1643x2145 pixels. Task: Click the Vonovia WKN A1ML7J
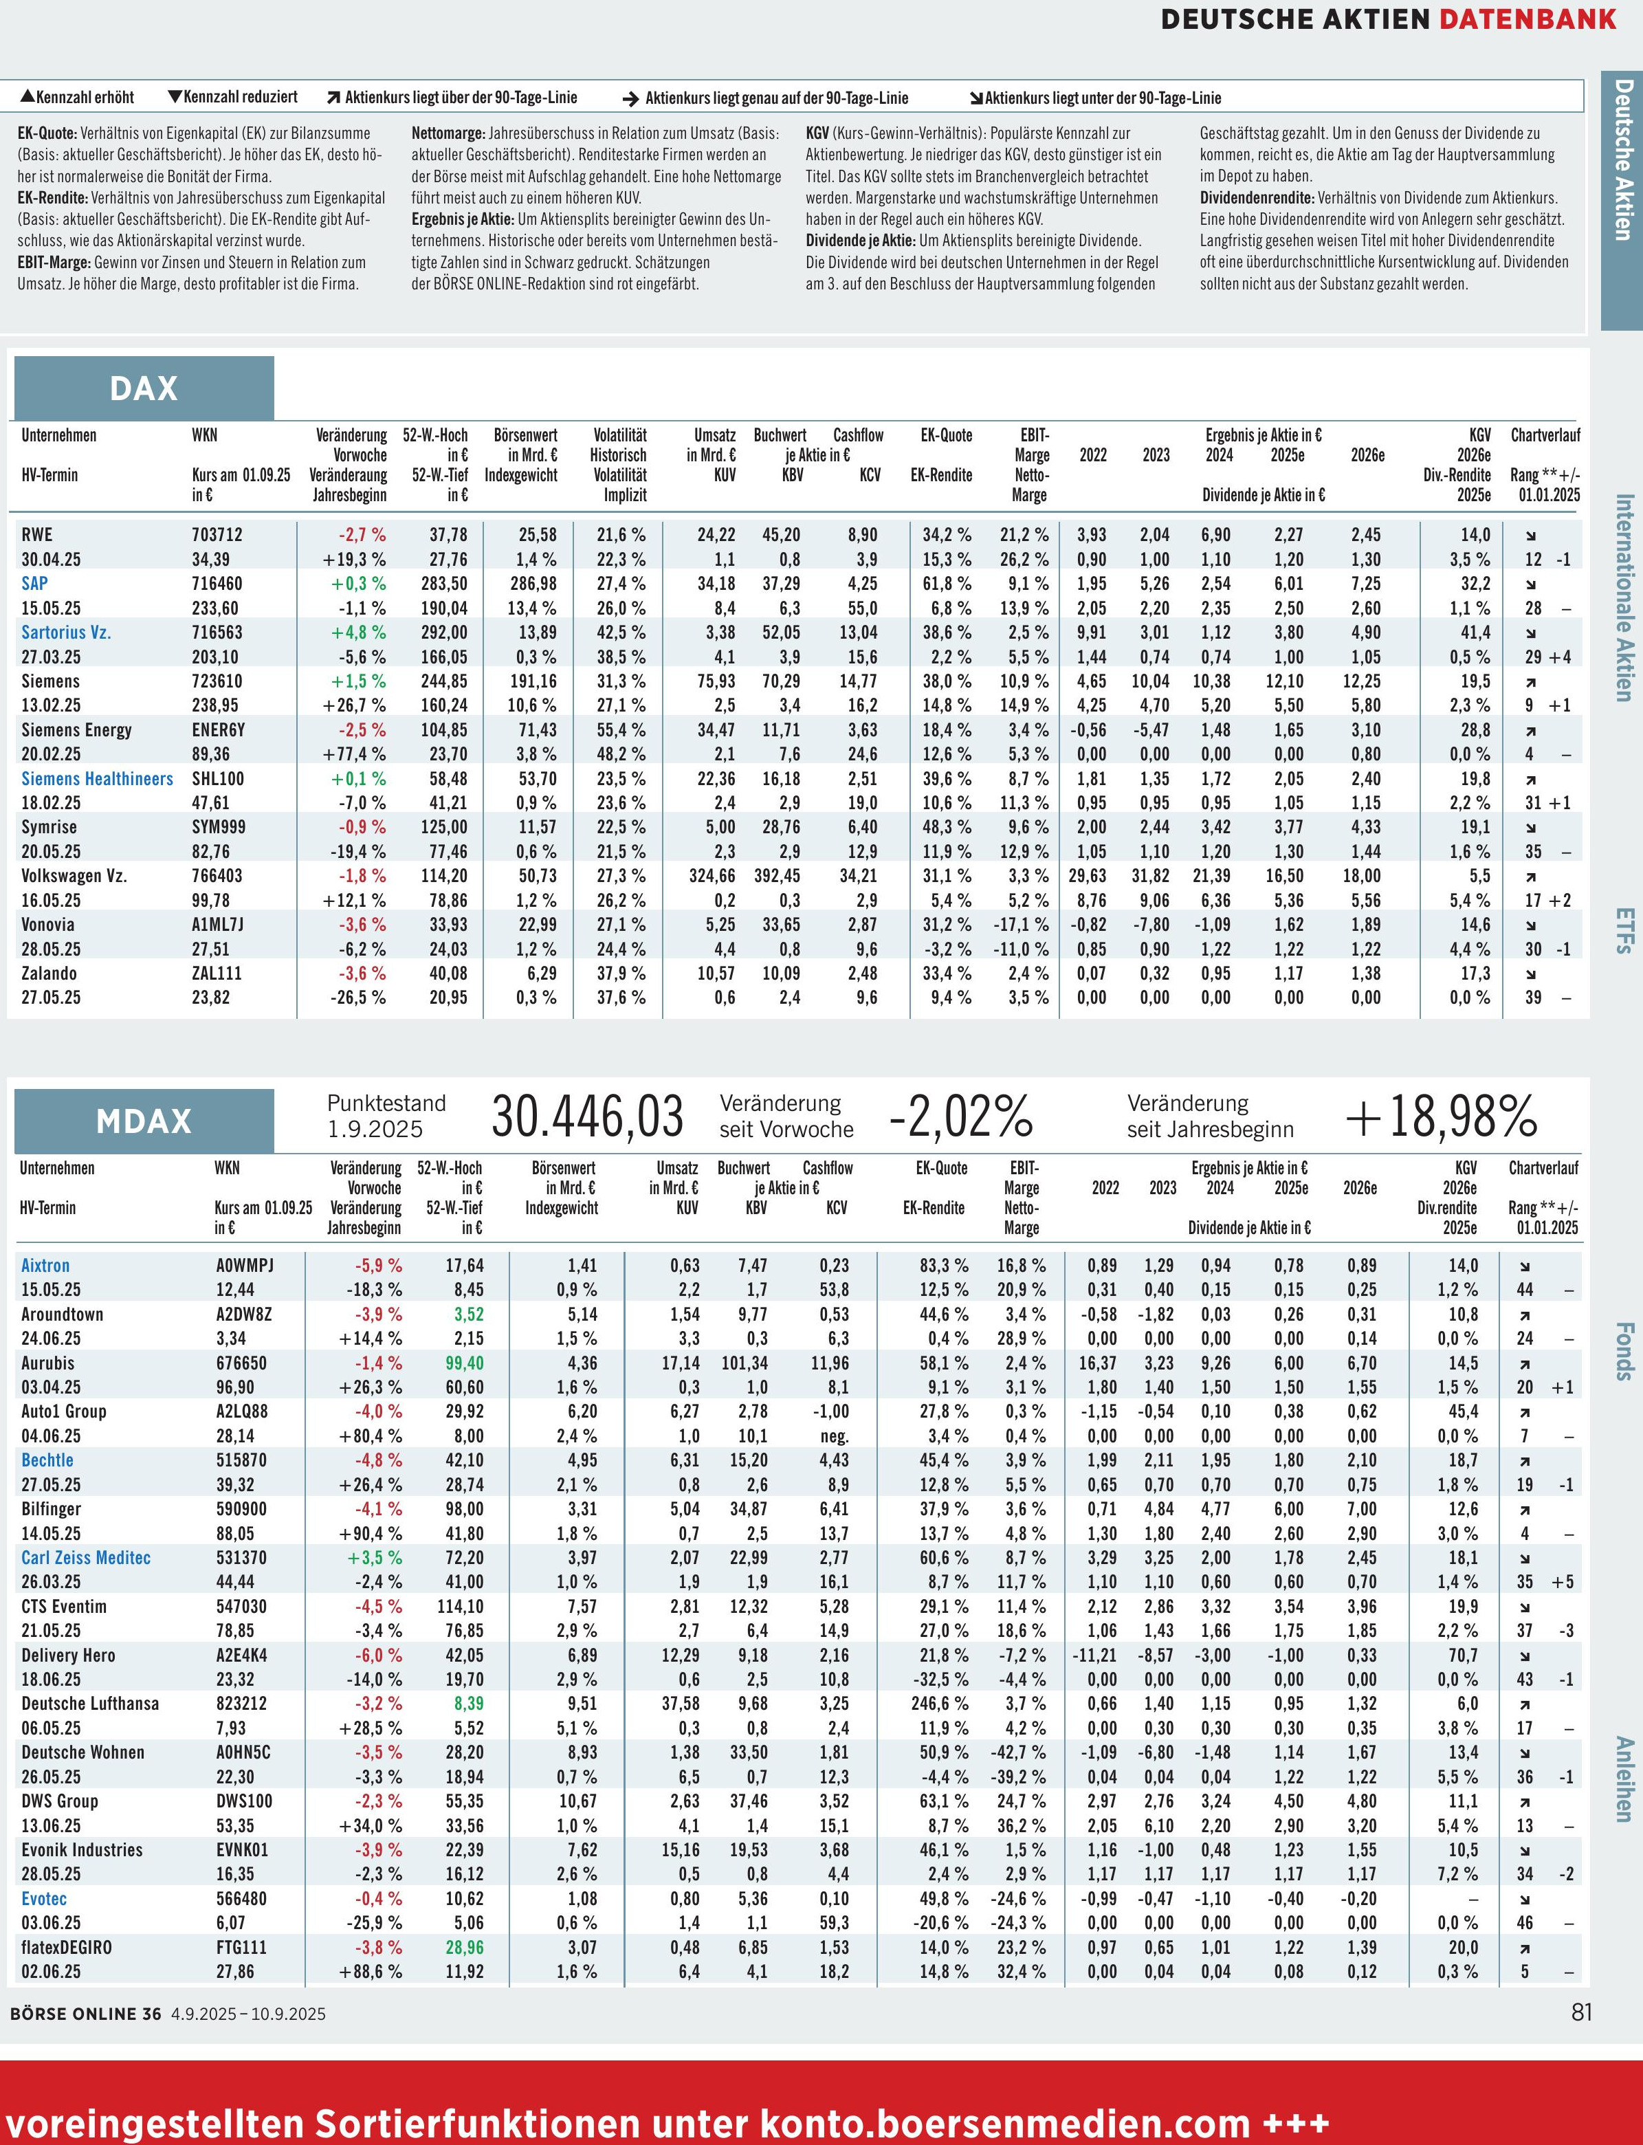217,924
